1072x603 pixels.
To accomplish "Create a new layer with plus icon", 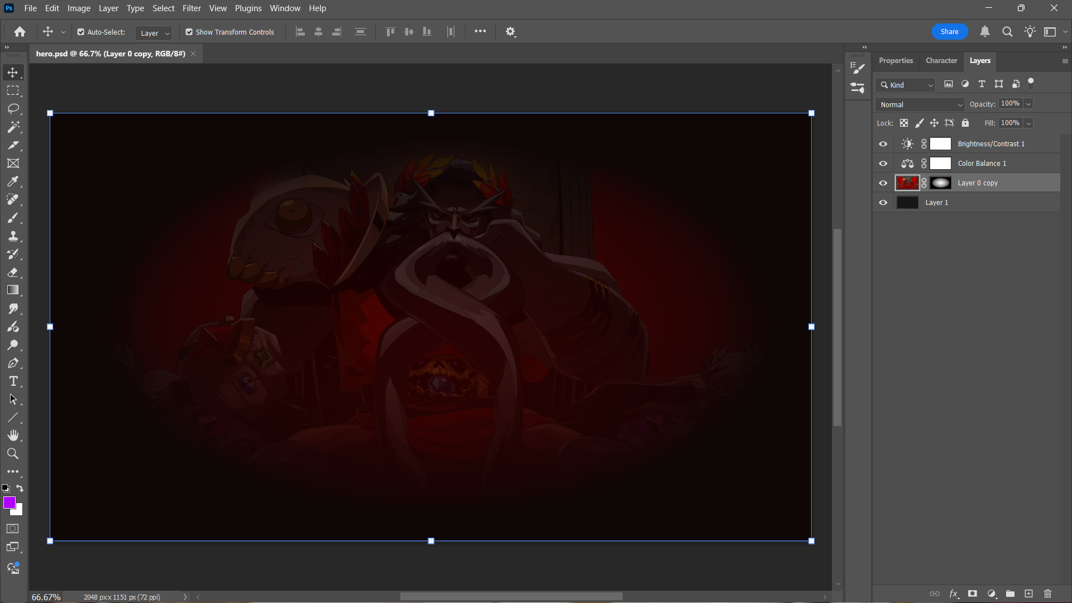I will point(1028,594).
